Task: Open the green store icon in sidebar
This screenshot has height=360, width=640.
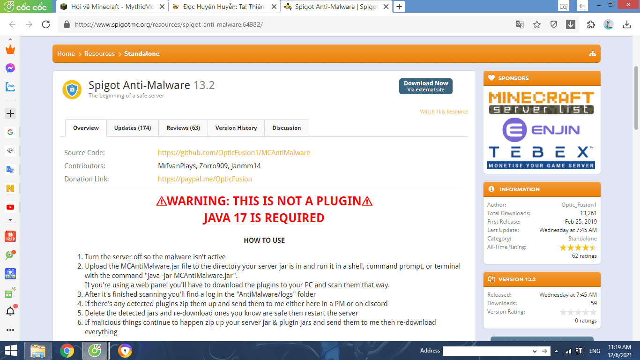Action: click(x=10, y=293)
